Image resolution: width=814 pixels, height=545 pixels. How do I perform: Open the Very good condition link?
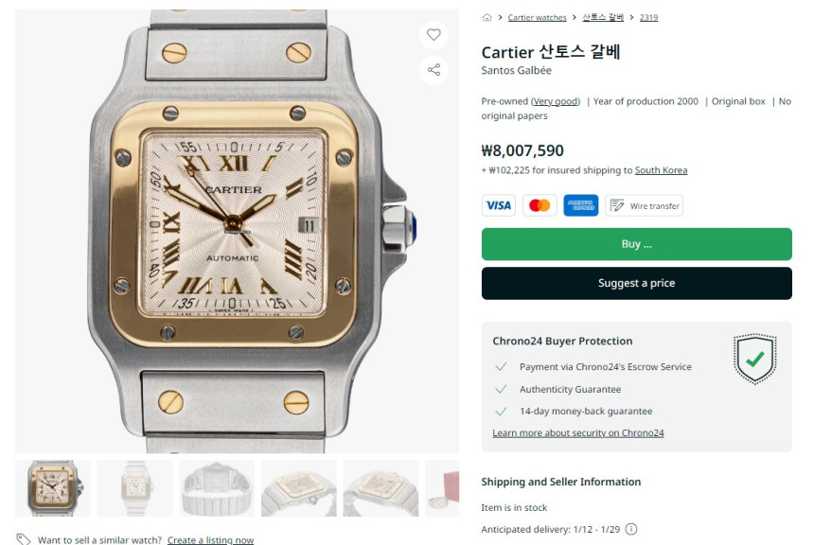click(556, 101)
